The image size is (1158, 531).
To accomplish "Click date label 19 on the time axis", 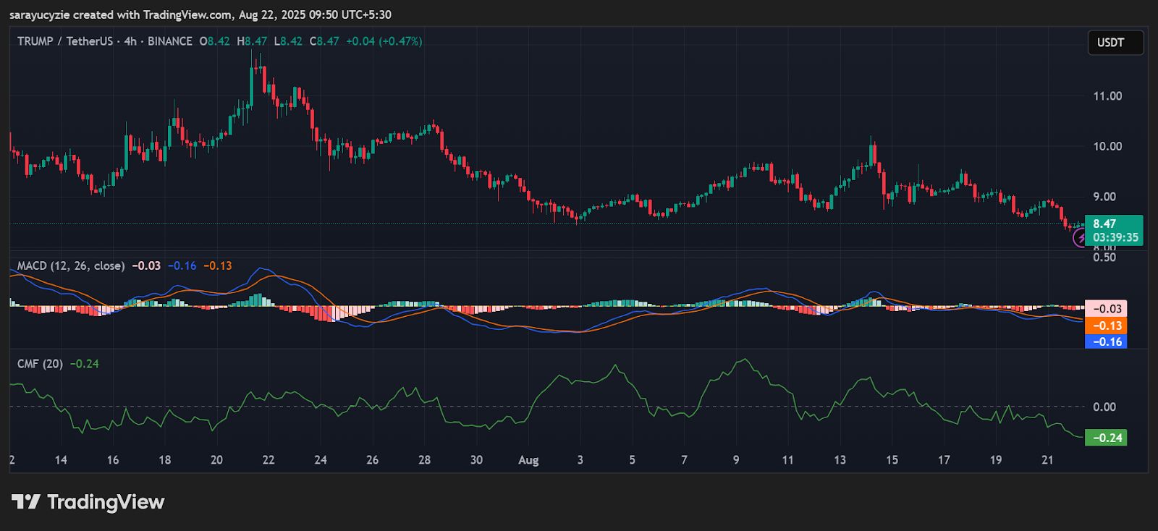I will (x=996, y=460).
